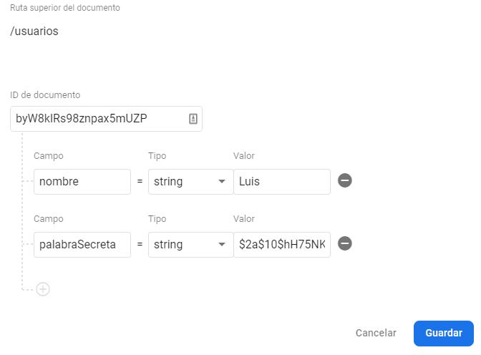This screenshot has width=481, height=355.
Task: Focus the document ID input box
Action: 99,119
